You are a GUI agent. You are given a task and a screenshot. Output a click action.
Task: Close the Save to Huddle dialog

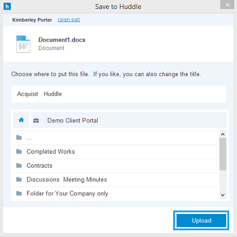[x=227, y=5]
